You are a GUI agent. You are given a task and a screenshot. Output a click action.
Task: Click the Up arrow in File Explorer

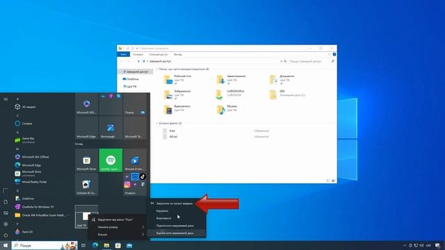pos(138,61)
